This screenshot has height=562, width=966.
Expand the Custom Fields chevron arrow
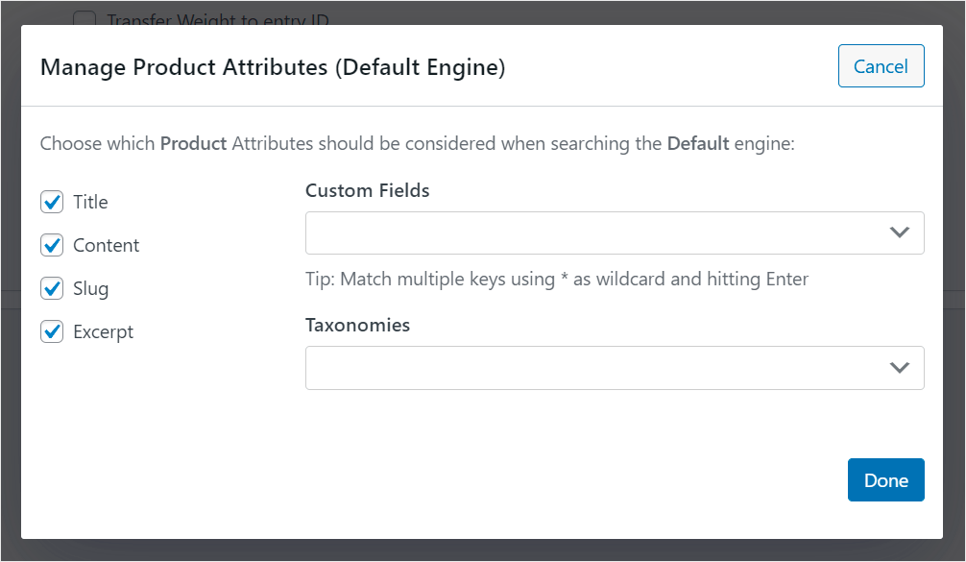coord(899,233)
